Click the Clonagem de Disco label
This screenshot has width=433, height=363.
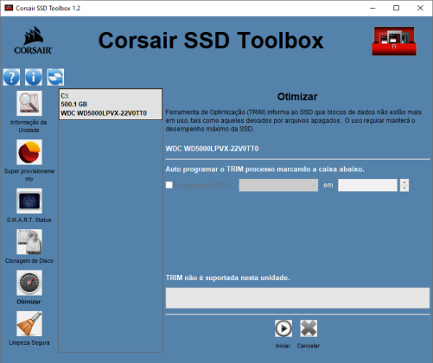coord(29,261)
